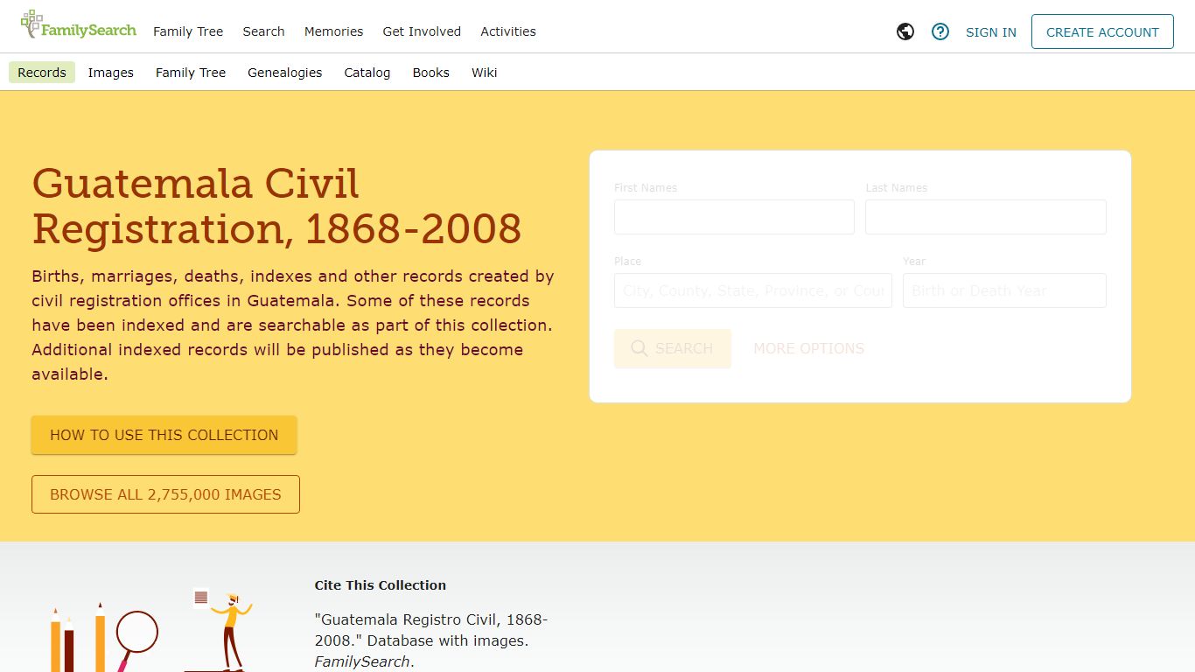Focus the Birth or Death Year field
The image size is (1195, 672).
pos(1004,290)
